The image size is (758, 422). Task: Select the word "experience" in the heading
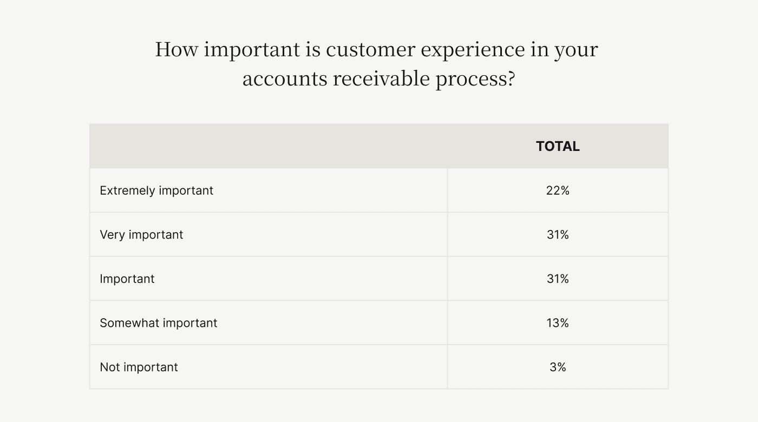pyautogui.click(x=473, y=51)
